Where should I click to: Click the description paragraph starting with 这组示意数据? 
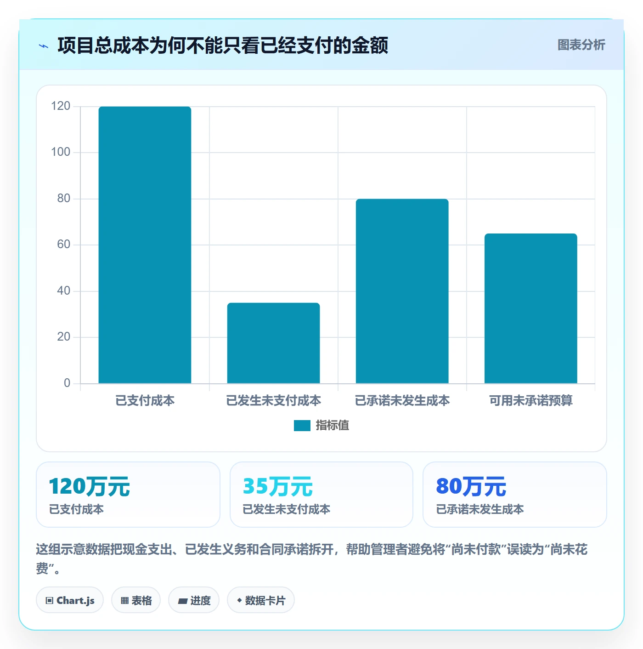click(x=312, y=559)
